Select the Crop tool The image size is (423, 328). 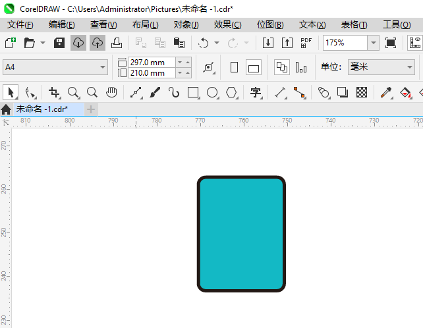coord(54,92)
